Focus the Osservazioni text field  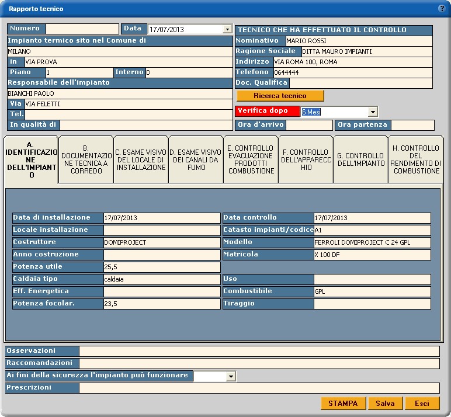pos(259,351)
